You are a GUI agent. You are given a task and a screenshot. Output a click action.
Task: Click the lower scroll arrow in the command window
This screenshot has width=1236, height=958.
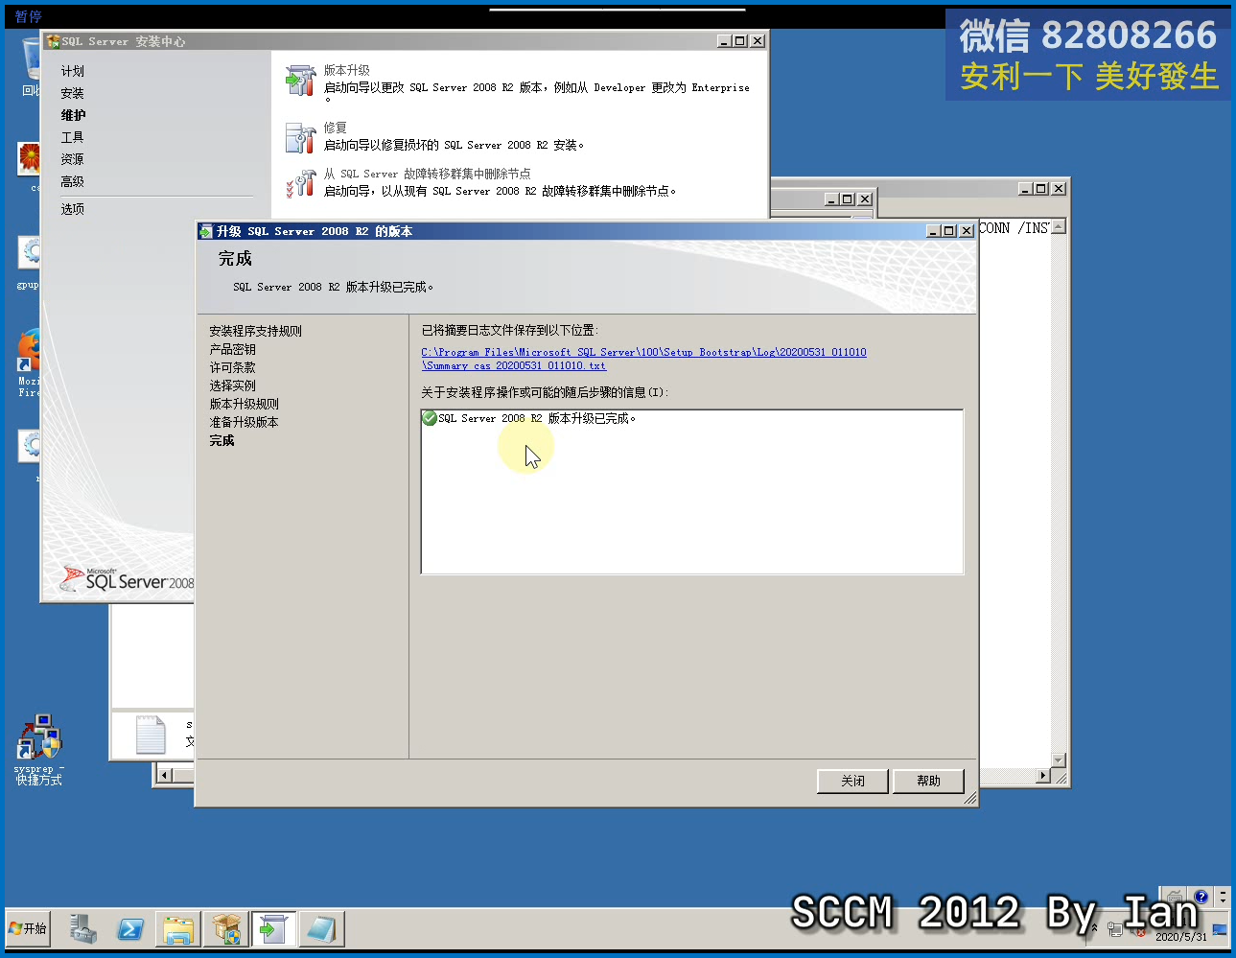pyautogui.click(x=1059, y=760)
